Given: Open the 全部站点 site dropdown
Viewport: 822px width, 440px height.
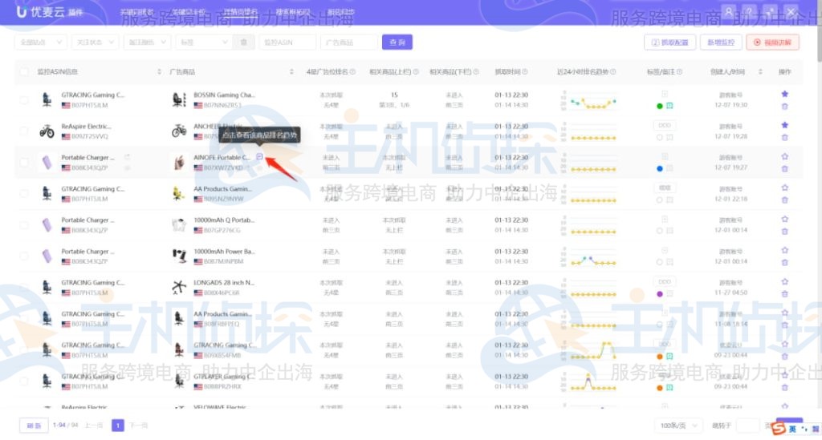Looking at the screenshot, I should point(40,42).
